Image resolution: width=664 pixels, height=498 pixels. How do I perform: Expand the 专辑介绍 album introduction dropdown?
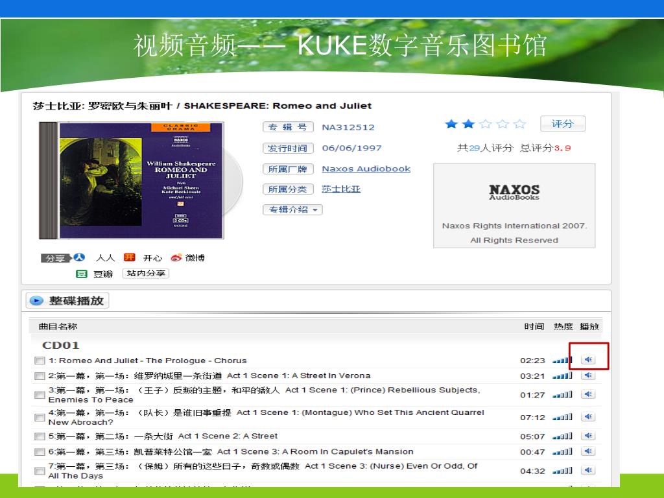click(292, 209)
